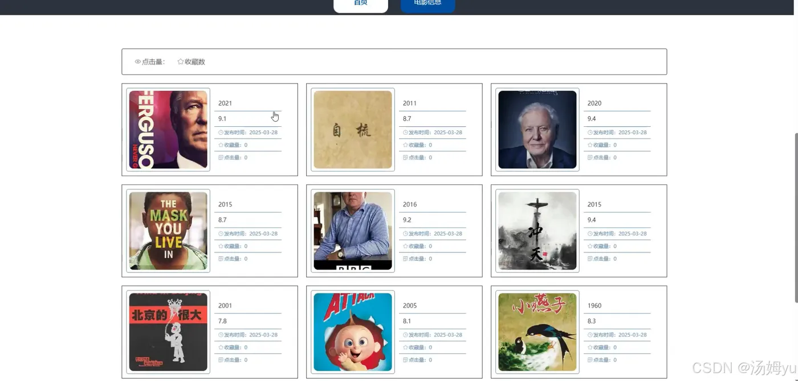The height and width of the screenshot is (381, 798).
Task: Click the favorites star icon on the 自梳 card
Action: [405, 145]
